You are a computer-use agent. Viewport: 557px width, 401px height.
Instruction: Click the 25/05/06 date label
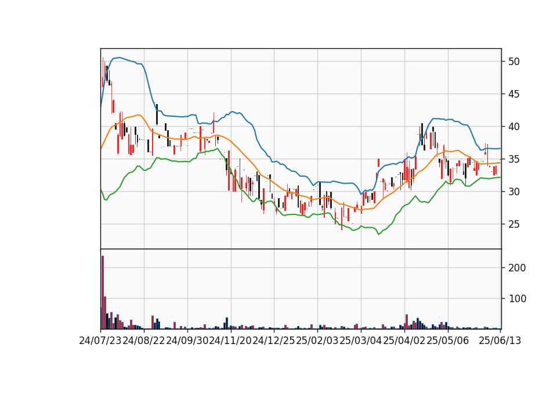[447, 341]
